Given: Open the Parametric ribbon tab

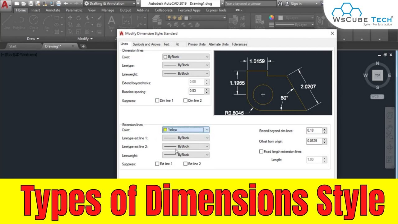Looking at the screenshot, I should tap(74, 10).
